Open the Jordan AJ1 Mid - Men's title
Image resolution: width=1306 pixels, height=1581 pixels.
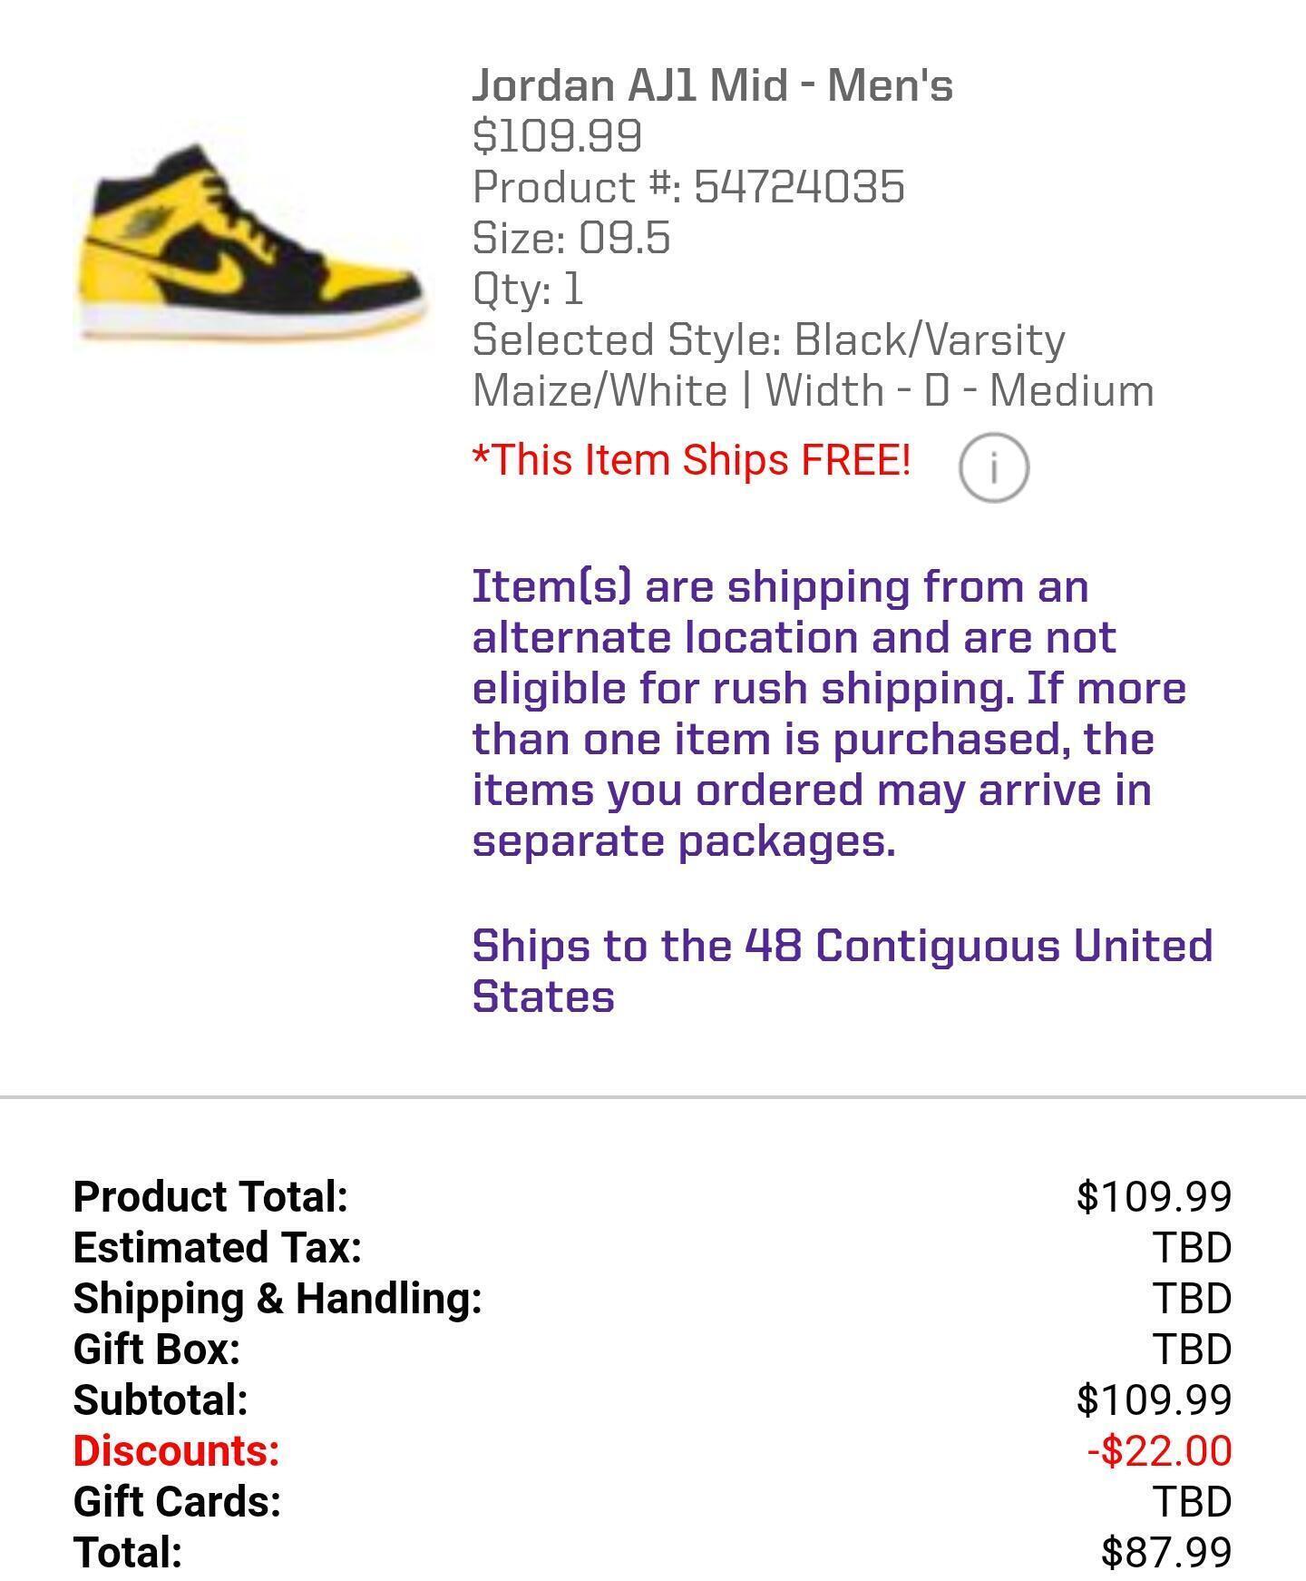point(712,85)
